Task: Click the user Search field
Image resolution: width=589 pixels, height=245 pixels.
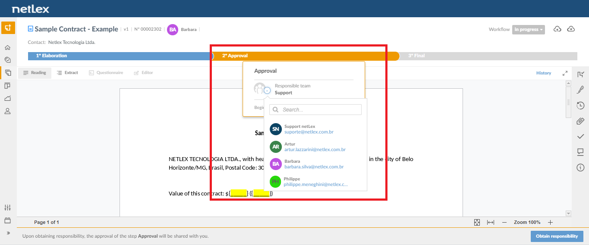Action: 315,110
